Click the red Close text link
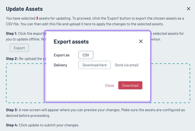This screenshot has width=195, height=131. pyautogui.click(x=109, y=85)
